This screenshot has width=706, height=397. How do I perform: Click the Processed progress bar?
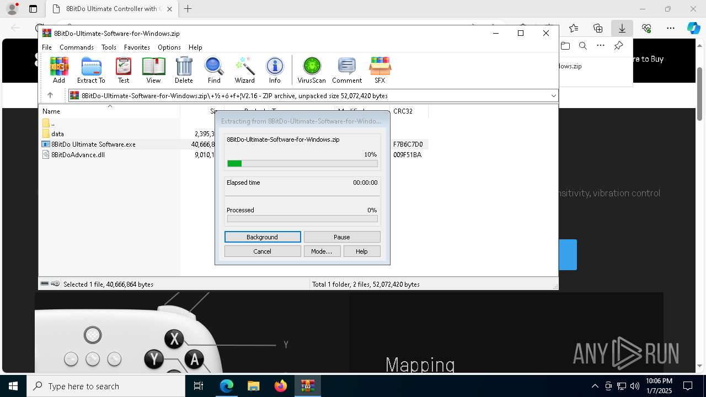coord(302,219)
